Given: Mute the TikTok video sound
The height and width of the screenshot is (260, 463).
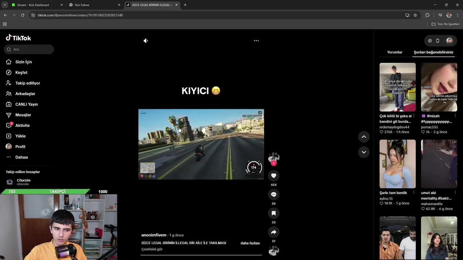Looking at the screenshot, I should 146,41.
